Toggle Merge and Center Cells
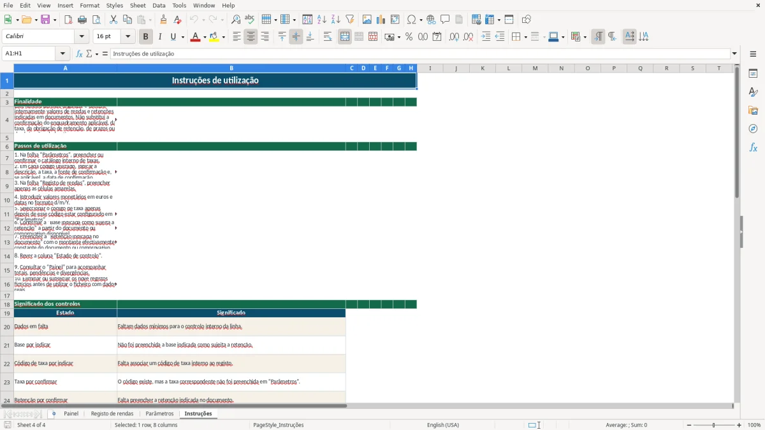Image resolution: width=765 pixels, height=430 pixels. 345,37
